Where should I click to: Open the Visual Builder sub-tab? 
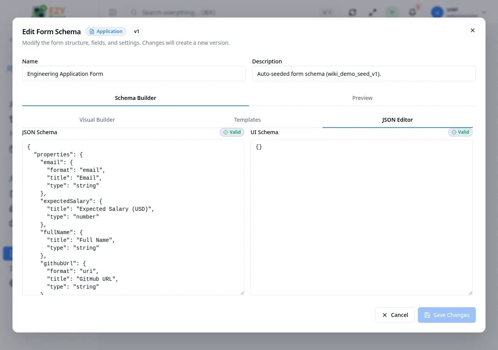tap(97, 120)
